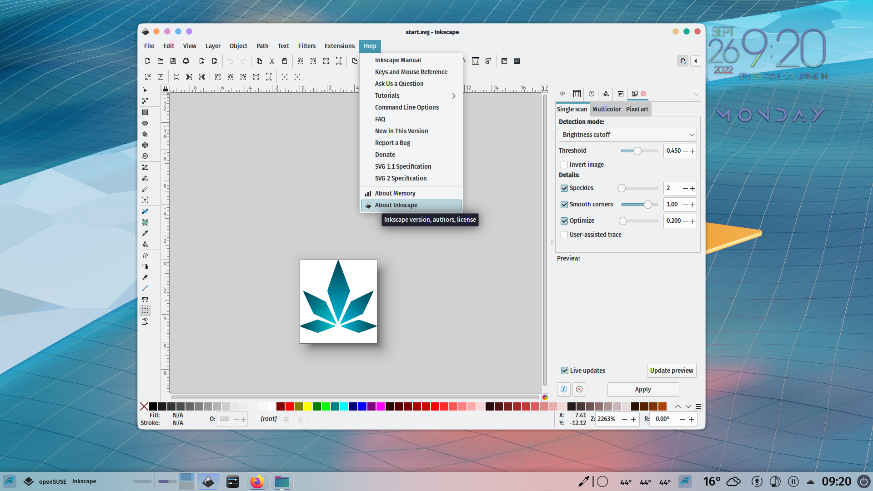Switch to the Multicolor tab

[607, 109]
